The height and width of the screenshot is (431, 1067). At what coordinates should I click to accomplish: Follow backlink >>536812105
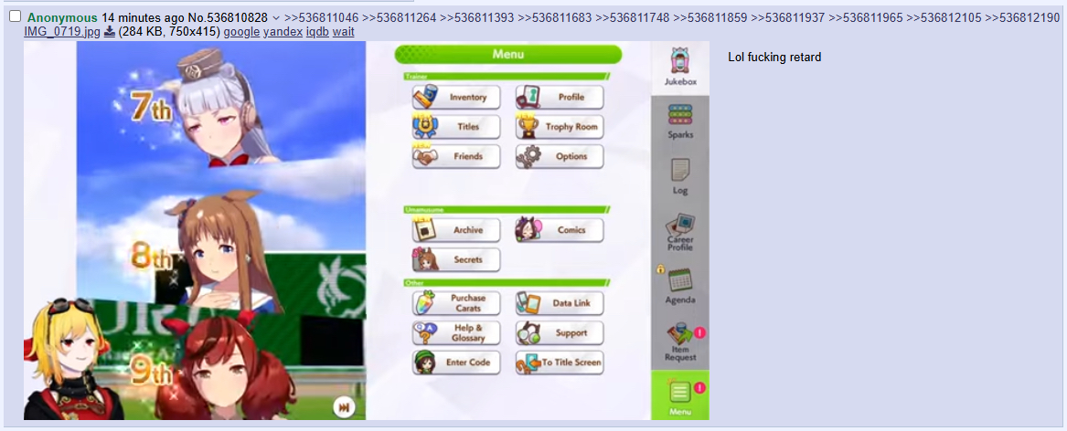(944, 17)
